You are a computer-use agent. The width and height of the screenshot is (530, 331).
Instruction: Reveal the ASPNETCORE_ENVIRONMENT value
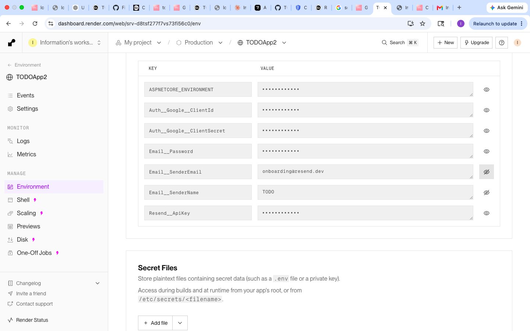pyautogui.click(x=486, y=89)
